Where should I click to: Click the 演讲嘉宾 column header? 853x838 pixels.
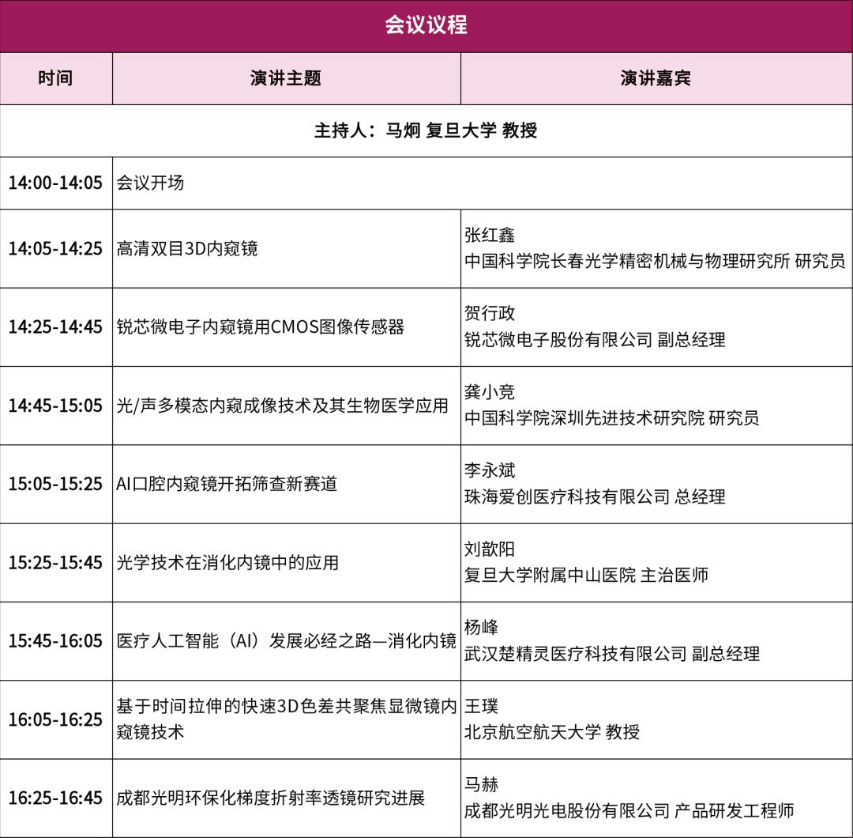[656, 78]
